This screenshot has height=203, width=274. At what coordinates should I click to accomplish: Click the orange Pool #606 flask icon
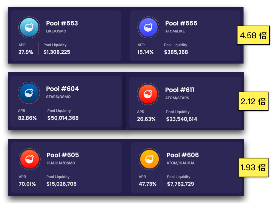coord(149,159)
